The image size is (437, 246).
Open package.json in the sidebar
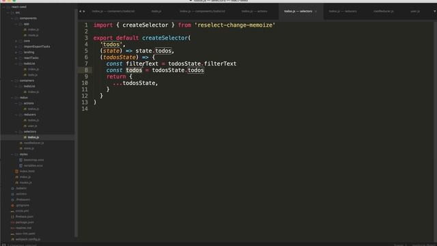click(x=25, y=222)
